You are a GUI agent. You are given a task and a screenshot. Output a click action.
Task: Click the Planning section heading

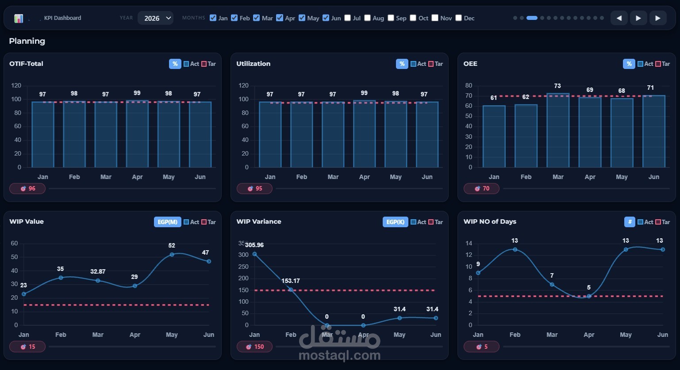click(27, 41)
